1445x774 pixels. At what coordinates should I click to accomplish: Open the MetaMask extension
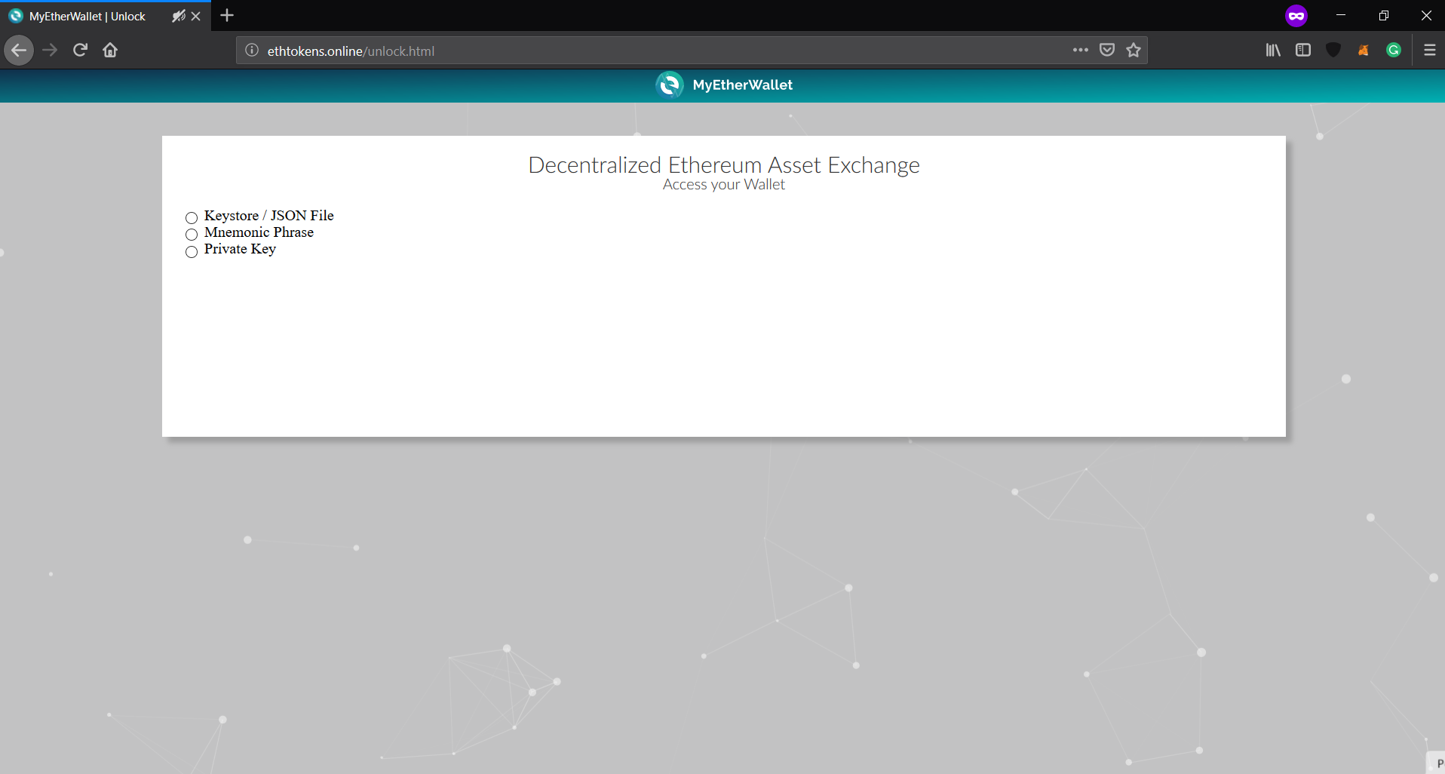(x=1364, y=50)
